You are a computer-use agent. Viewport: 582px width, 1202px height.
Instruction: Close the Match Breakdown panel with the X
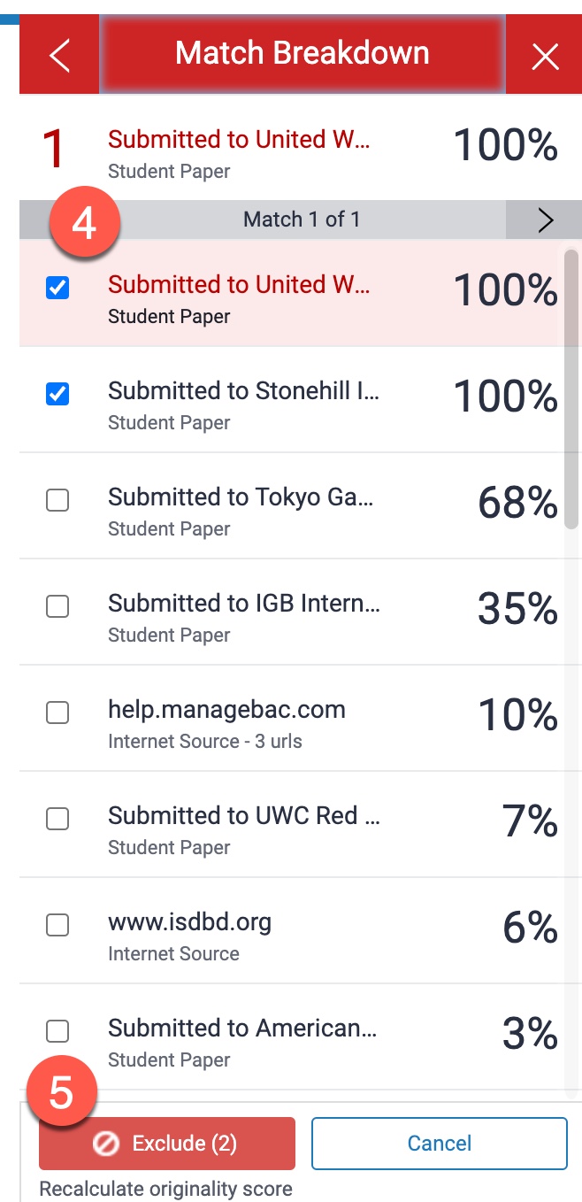tap(545, 56)
